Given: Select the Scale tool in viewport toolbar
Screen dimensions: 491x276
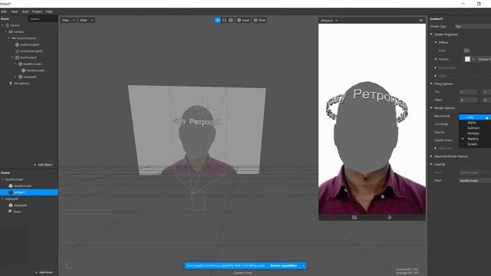Looking at the screenshot, I should click(x=231, y=20).
